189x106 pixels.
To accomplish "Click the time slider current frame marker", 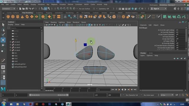I will [49, 91].
